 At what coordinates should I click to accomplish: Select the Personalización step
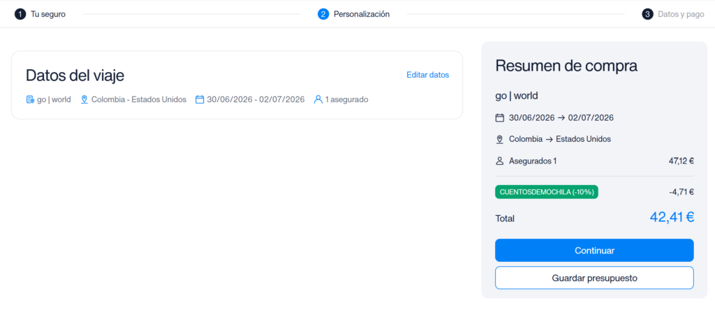point(362,14)
